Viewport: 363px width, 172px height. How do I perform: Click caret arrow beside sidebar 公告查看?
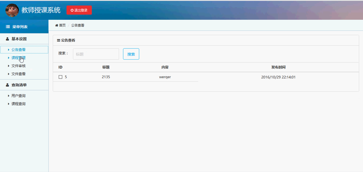(x=9, y=50)
